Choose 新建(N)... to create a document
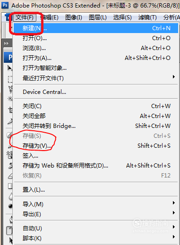 pos(96,28)
